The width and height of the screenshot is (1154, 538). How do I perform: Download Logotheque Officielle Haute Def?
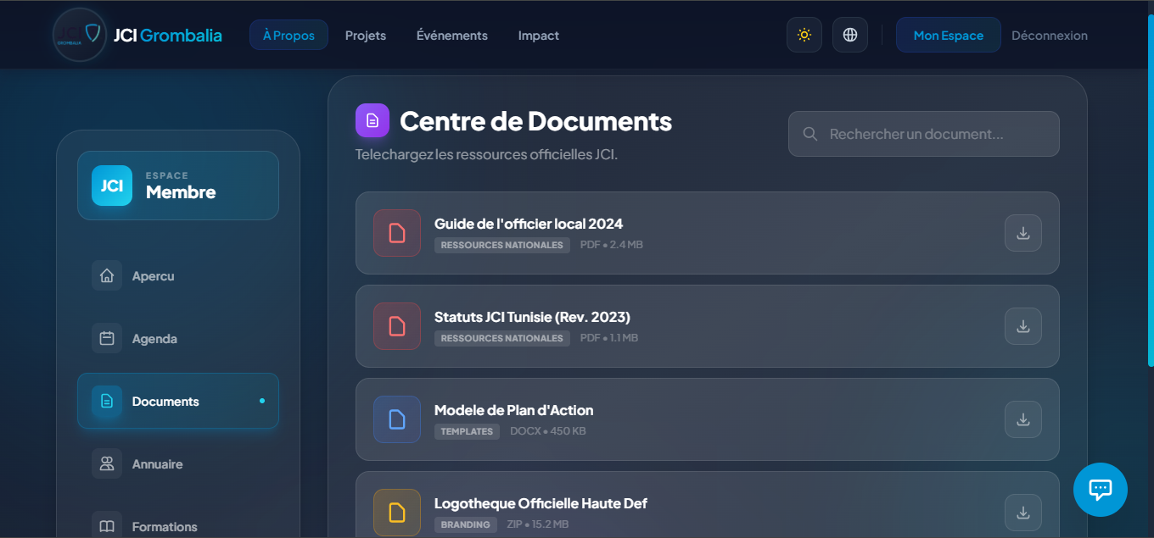[x=1023, y=513]
